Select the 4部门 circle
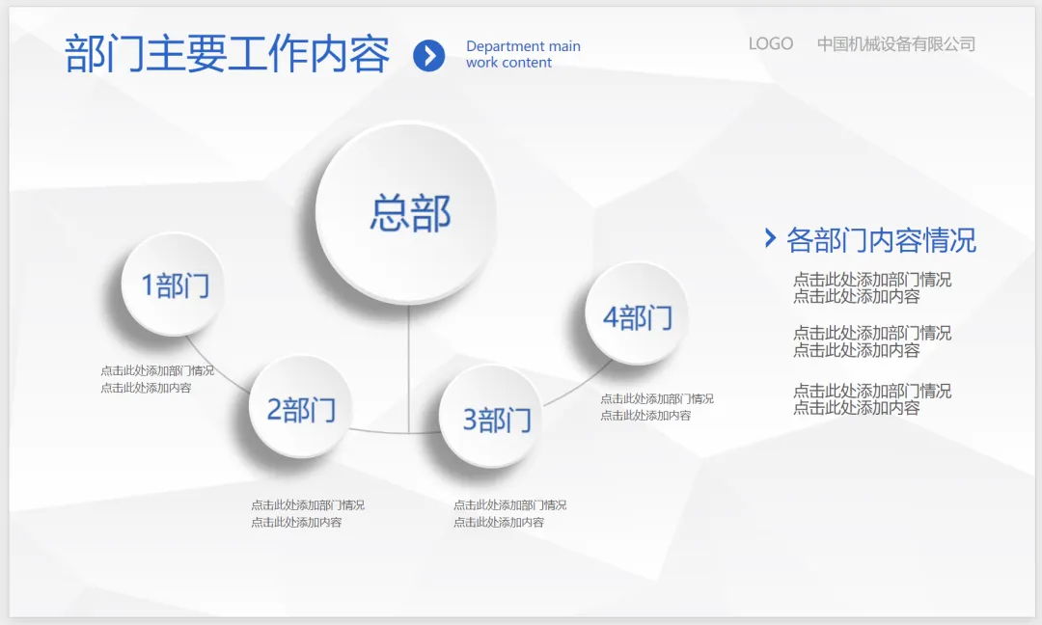Image resolution: width=1042 pixels, height=625 pixels. 636,314
